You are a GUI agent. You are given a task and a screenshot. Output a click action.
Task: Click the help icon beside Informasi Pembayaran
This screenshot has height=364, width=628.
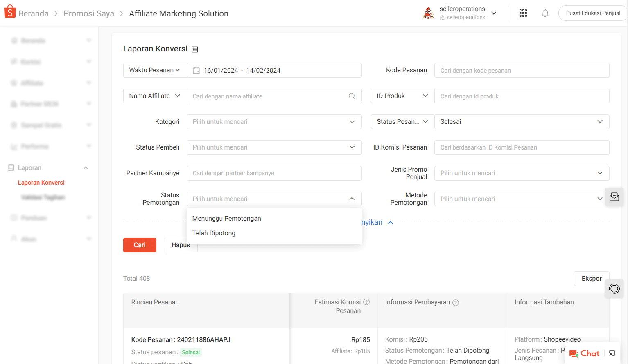(x=456, y=302)
